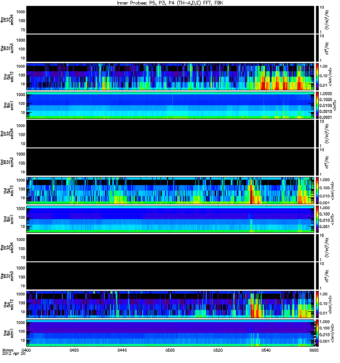
Task: Click the 1.0000 color scale value of tha scm1
Action: tap(325, 93)
